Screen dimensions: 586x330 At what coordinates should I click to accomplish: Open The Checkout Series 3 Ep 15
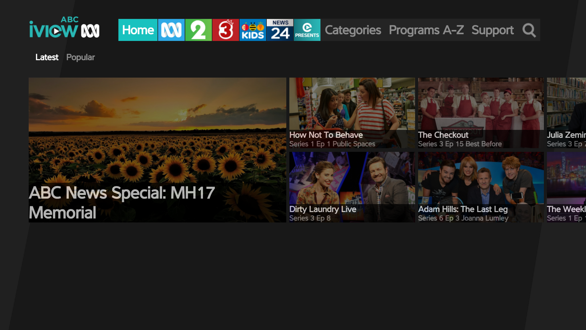click(x=481, y=113)
